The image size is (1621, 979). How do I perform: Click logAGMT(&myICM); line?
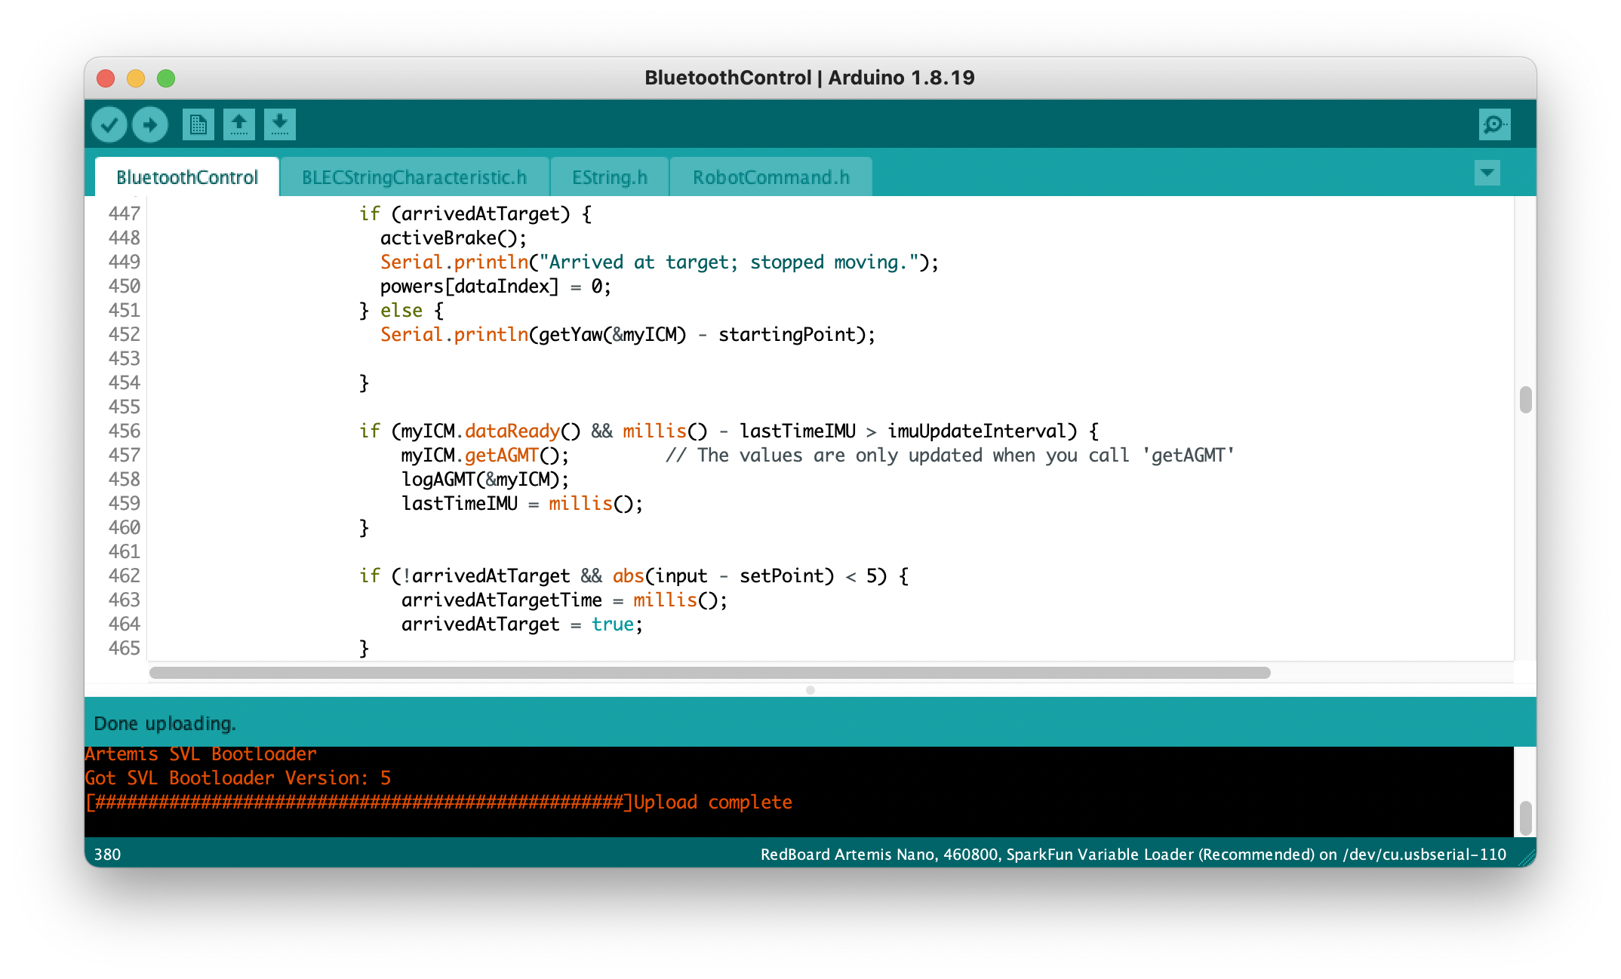point(485,480)
